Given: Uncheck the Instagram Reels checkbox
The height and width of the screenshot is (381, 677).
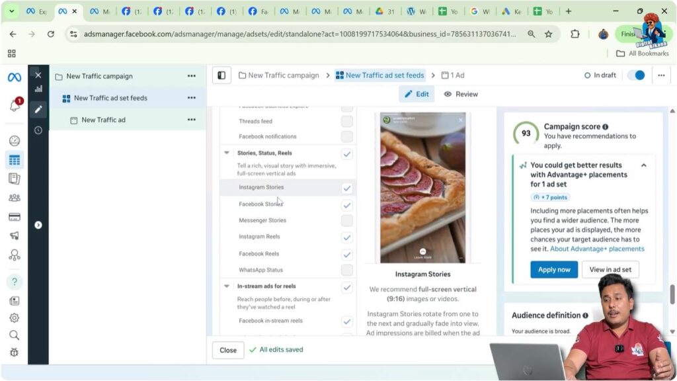Looking at the screenshot, I should [346, 237].
